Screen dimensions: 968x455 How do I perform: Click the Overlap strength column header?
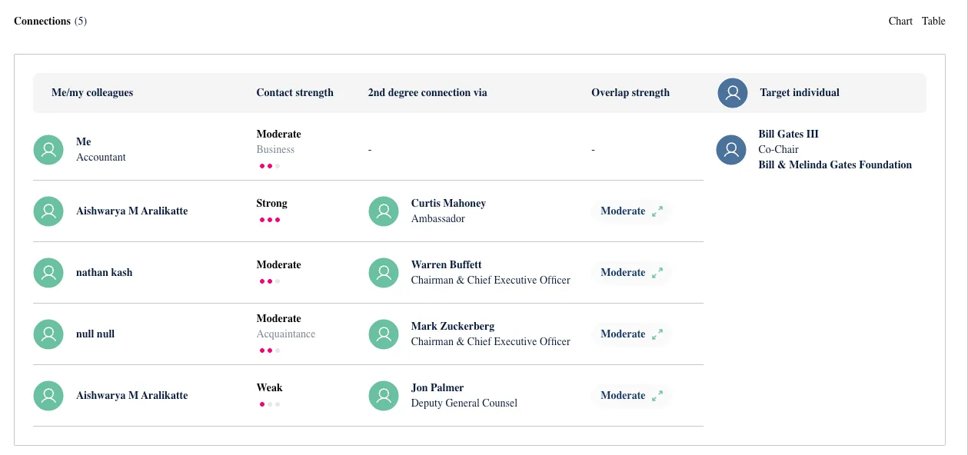630,93
